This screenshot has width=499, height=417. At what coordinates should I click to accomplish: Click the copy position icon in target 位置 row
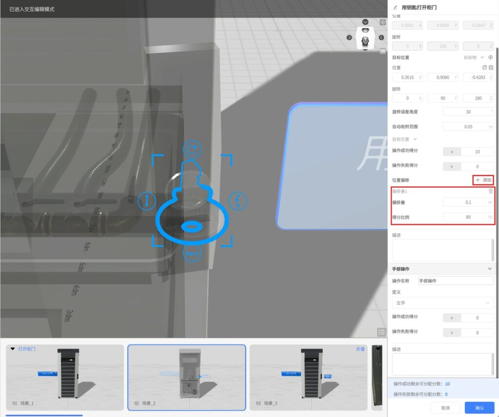pos(484,68)
